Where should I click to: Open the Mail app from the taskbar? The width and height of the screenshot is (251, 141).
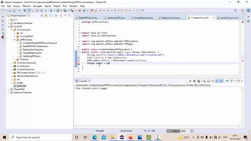click(x=104, y=137)
